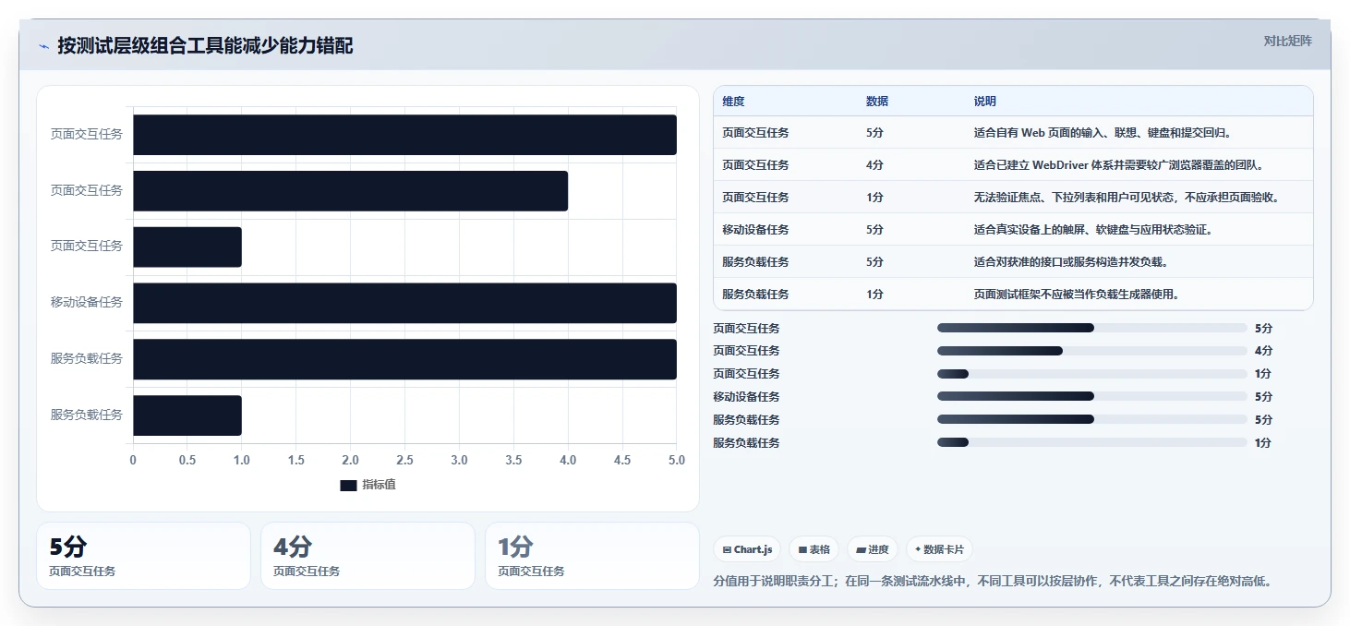
Task: Click the 4分 summary card
Action: coord(368,556)
